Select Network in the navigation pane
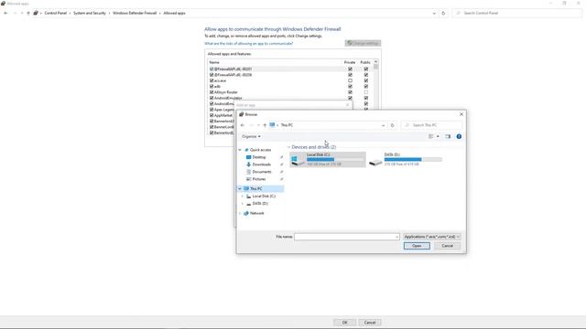The height and width of the screenshot is (329, 586). 256,213
